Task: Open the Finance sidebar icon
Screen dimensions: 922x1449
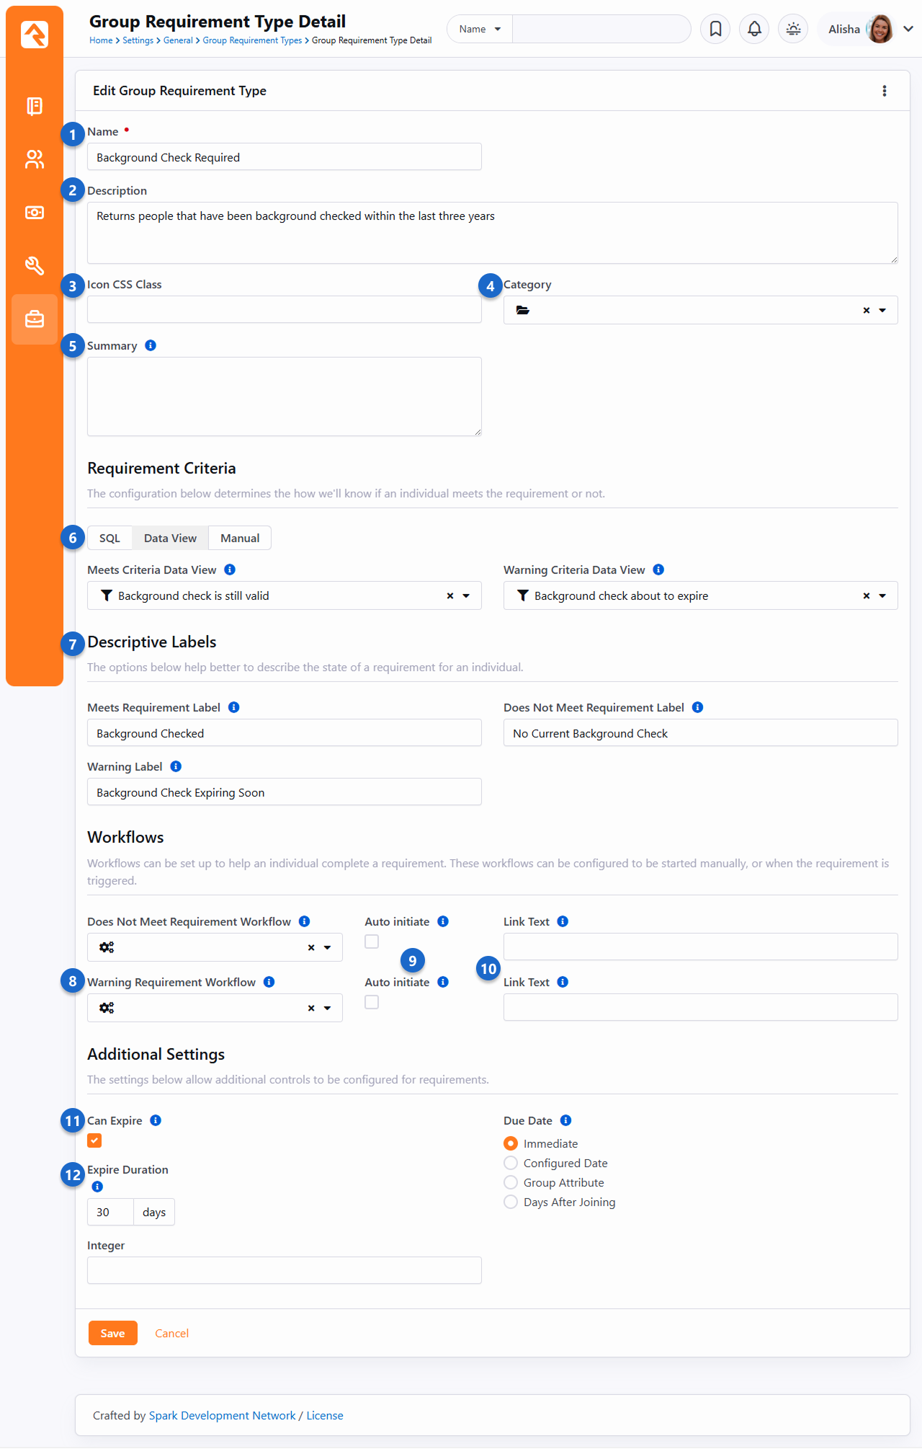Action: coord(34,213)
